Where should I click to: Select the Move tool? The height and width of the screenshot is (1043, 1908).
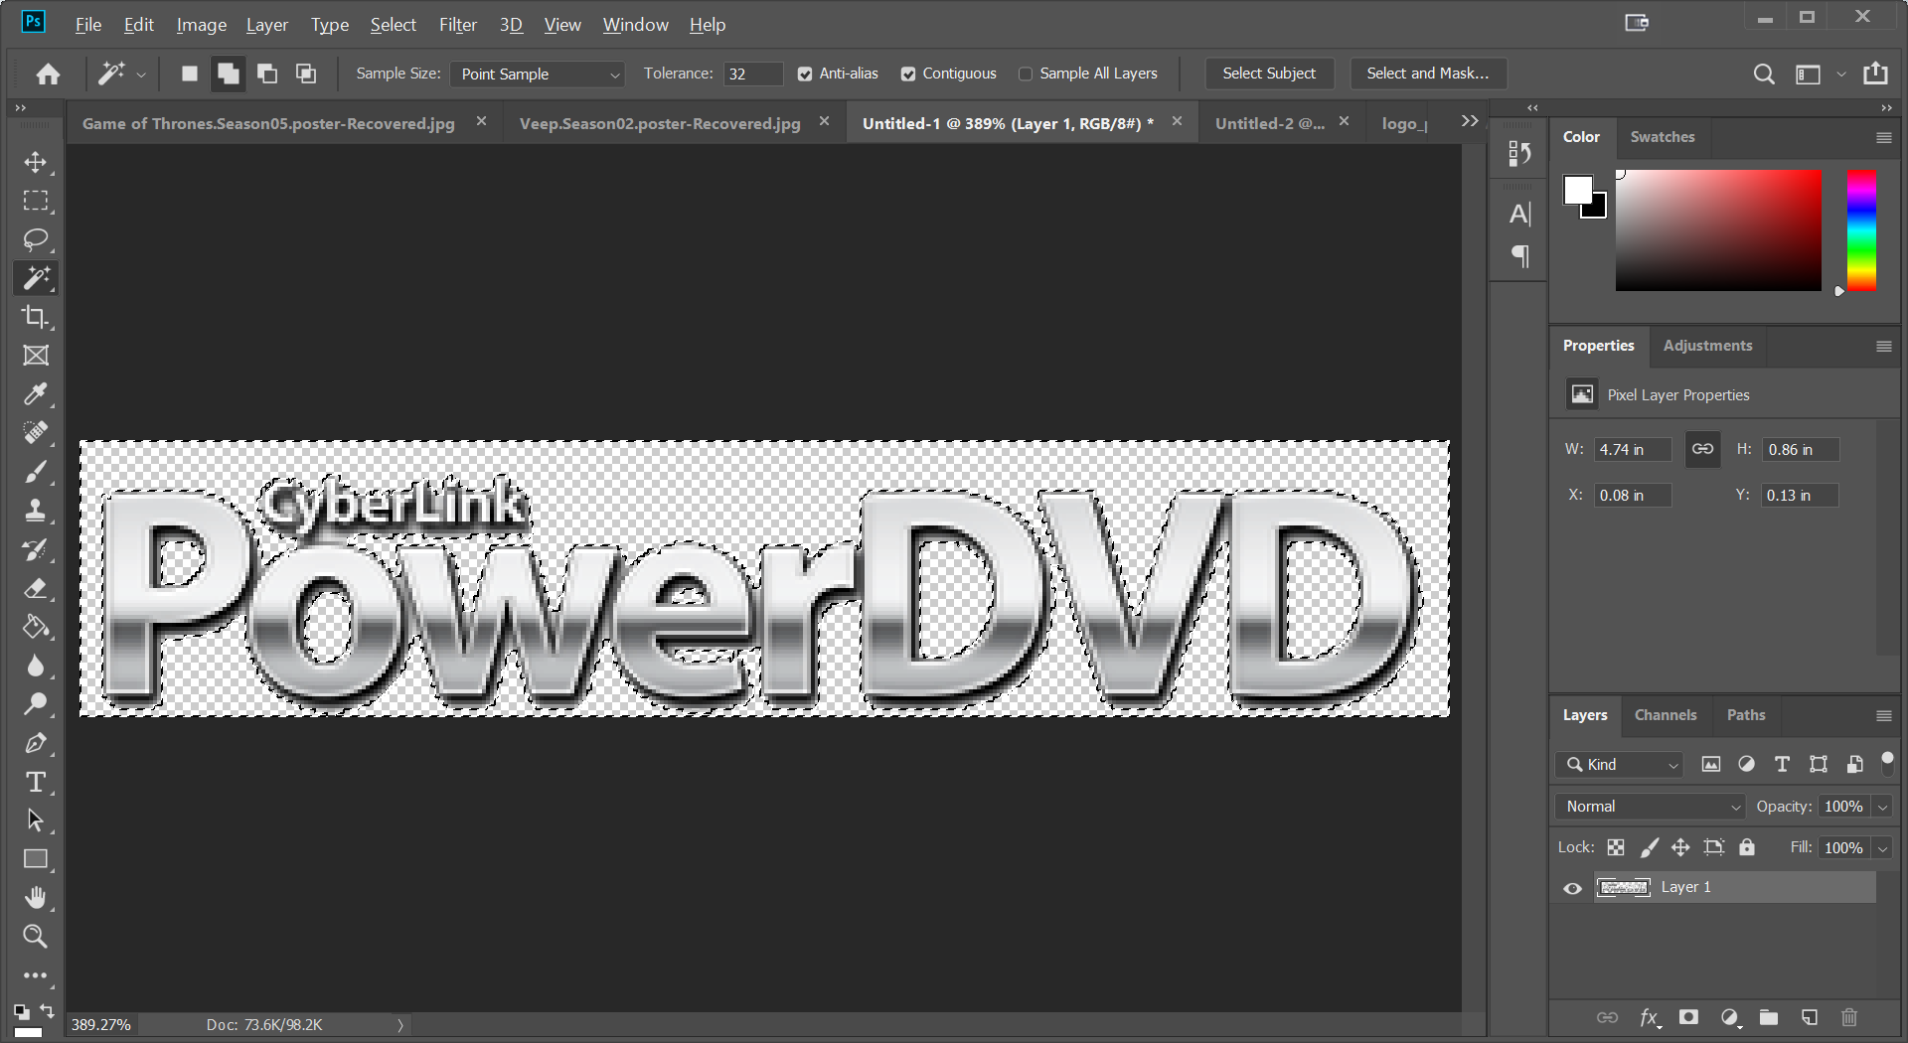tap(36, 162)
